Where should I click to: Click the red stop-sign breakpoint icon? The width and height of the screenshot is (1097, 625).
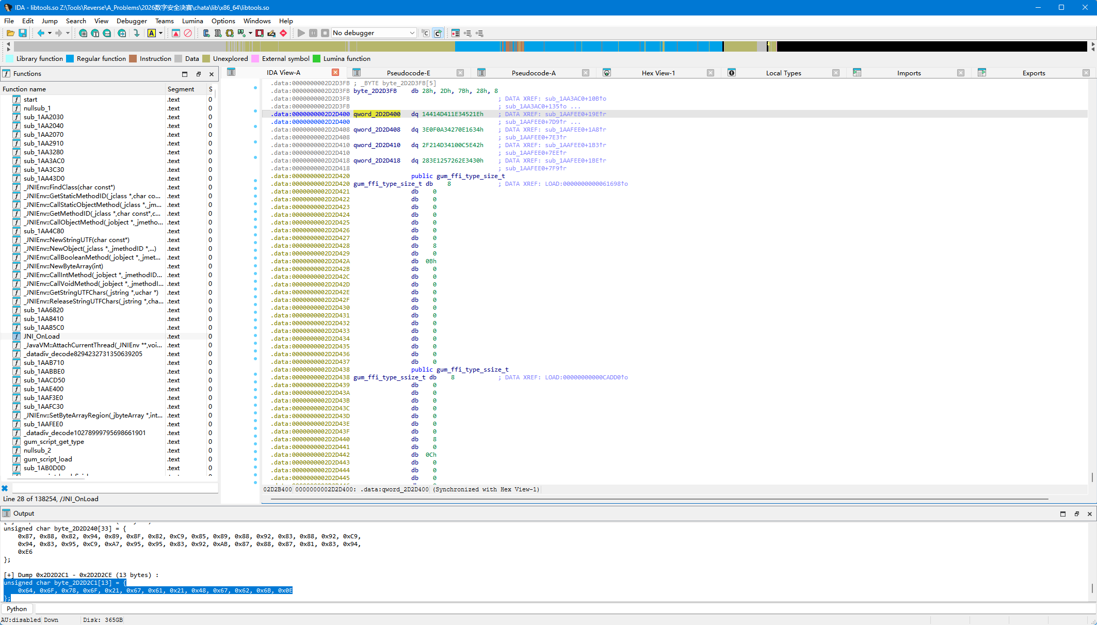(x=283, y=33)
